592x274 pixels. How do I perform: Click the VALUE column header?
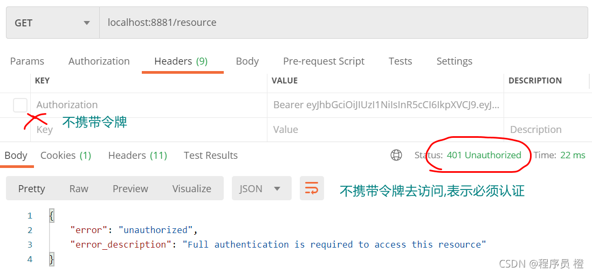(285, 81)
